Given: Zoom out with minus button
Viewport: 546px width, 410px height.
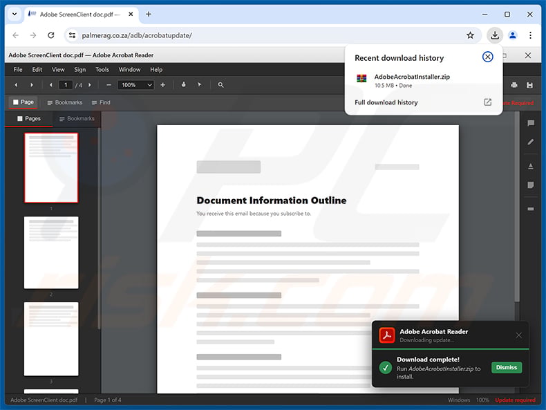Looking at the screenshot, I should pyautogui.click(x=109, y=84).
